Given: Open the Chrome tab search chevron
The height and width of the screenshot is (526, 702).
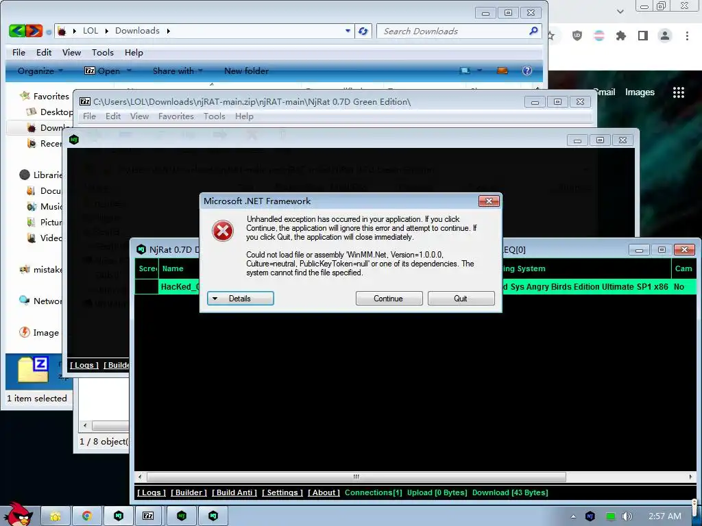Looking at the screenshot, I should pos(620,11).
